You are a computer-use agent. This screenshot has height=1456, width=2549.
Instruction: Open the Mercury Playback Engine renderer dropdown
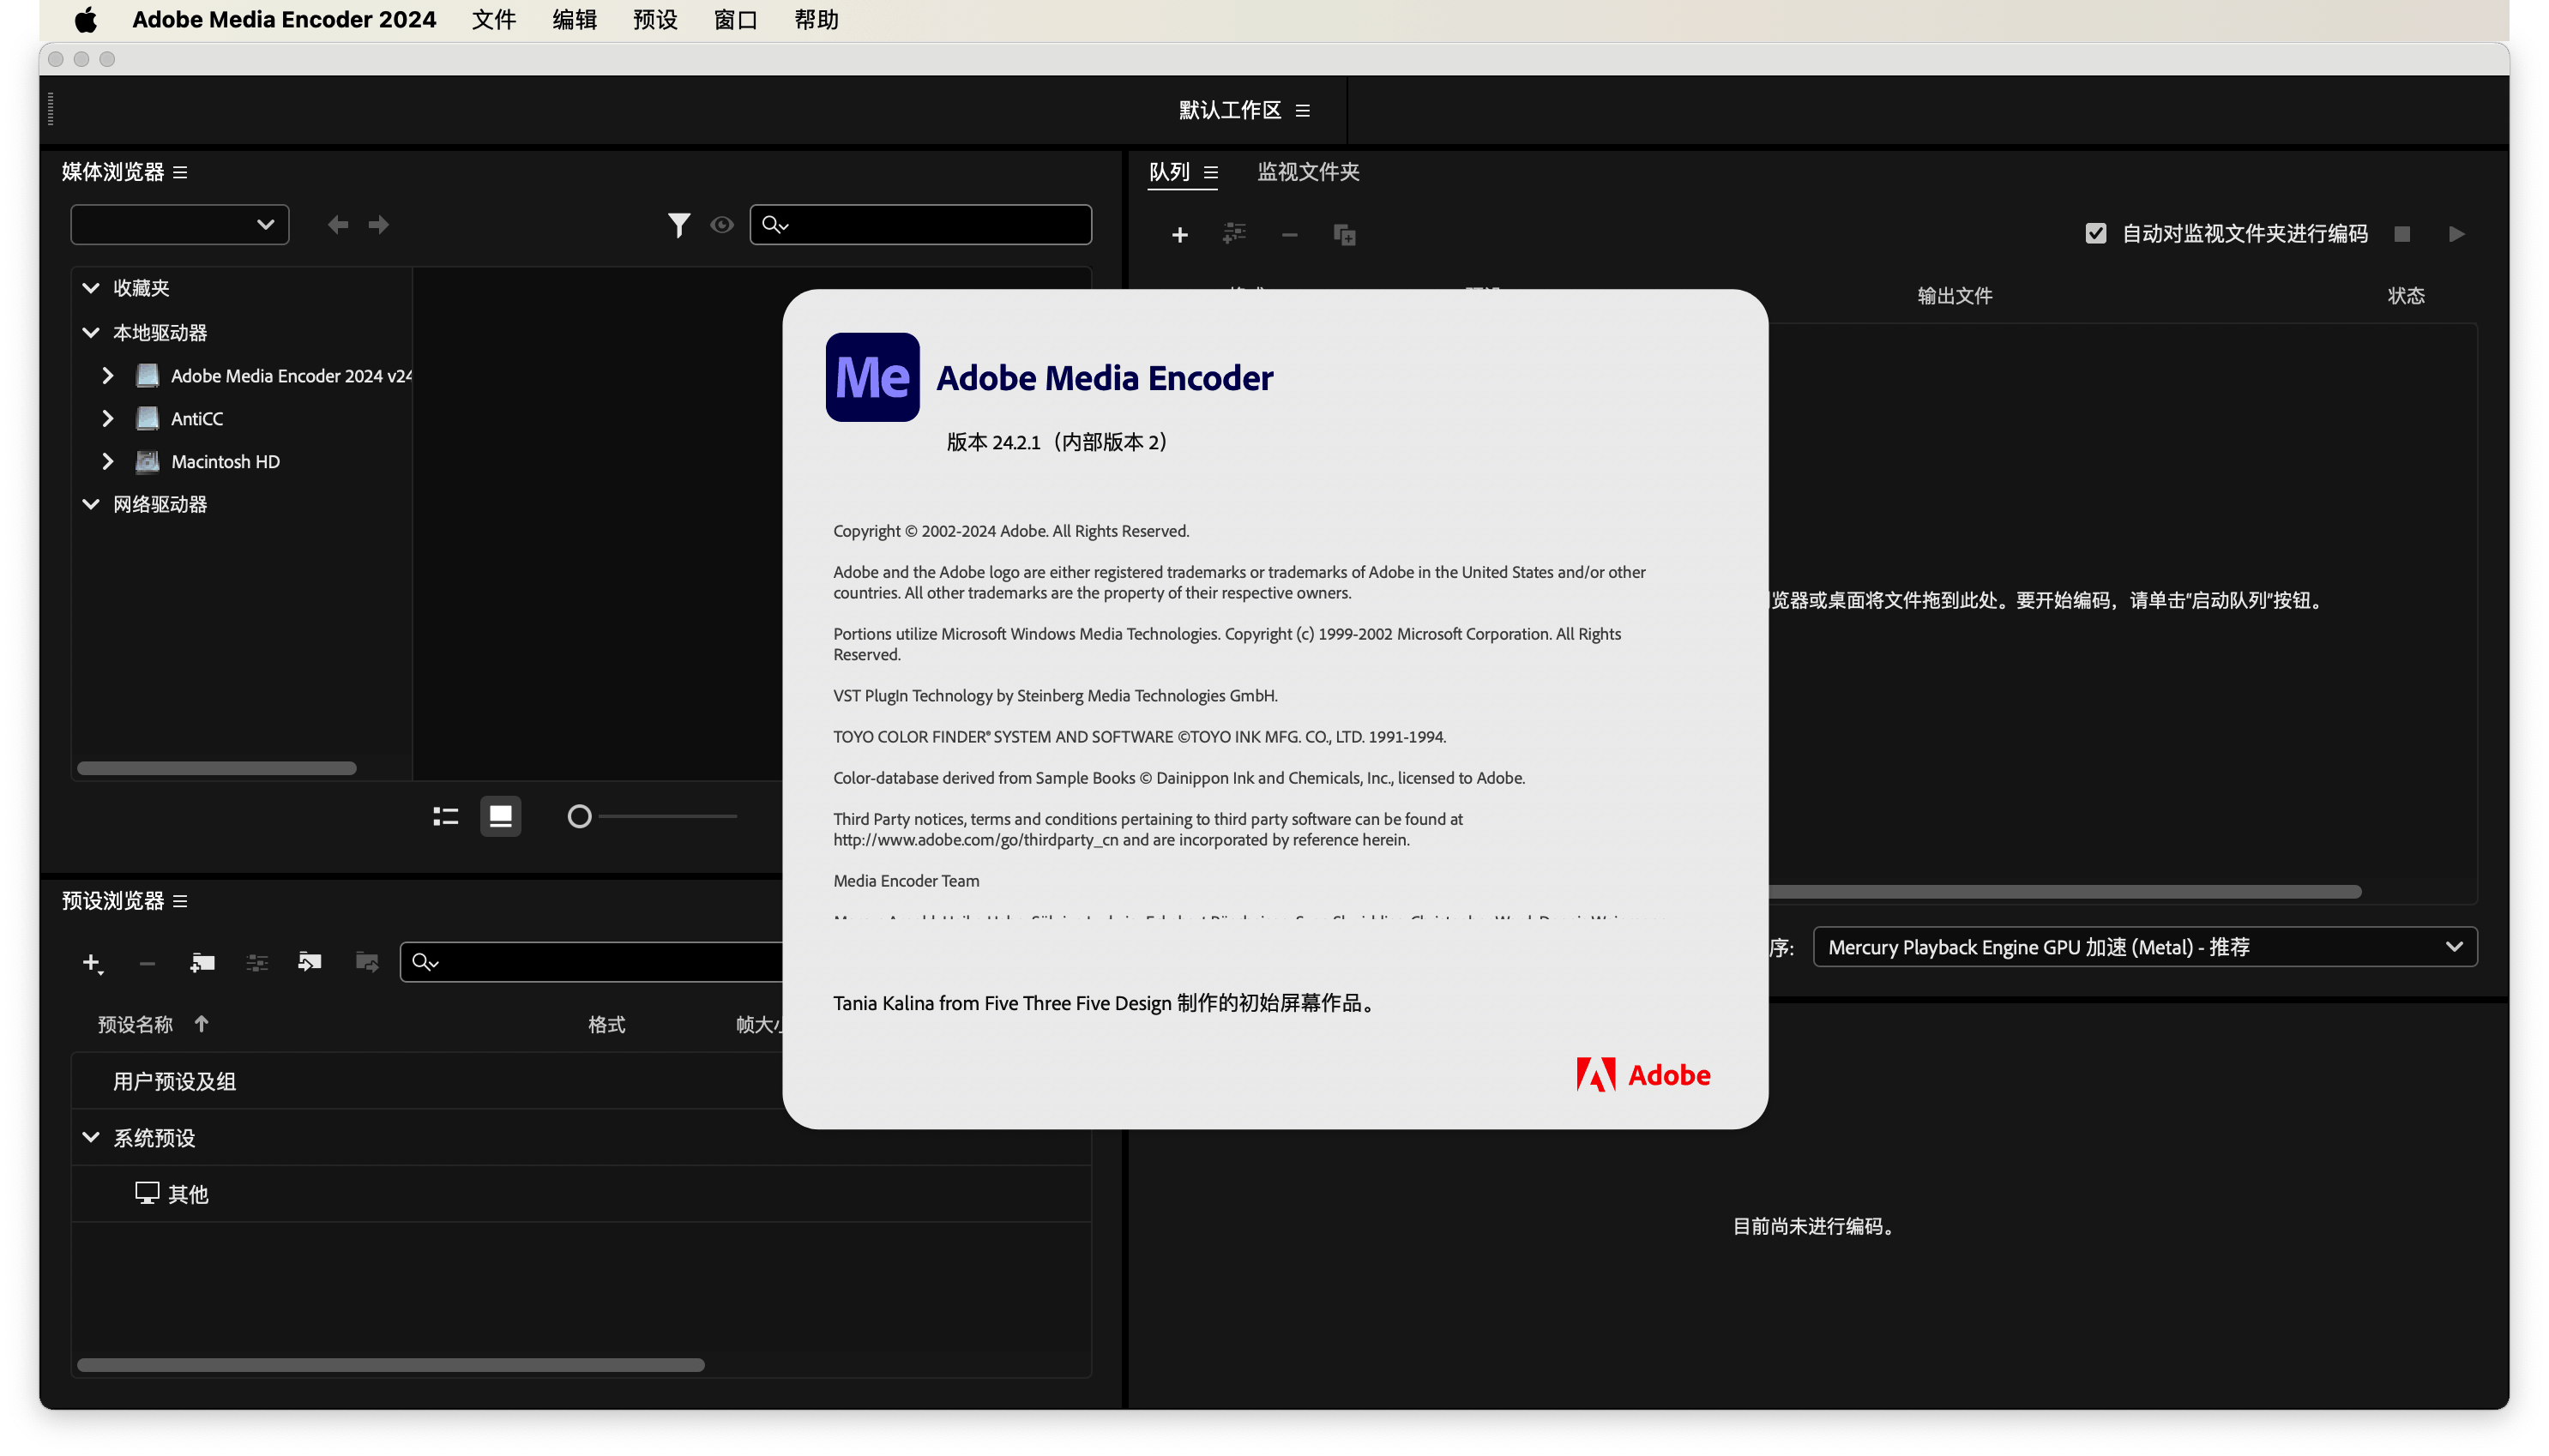coord(2144,947)
